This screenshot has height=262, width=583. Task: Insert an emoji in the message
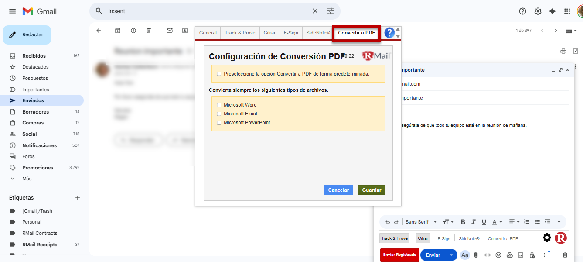point(498,255)
